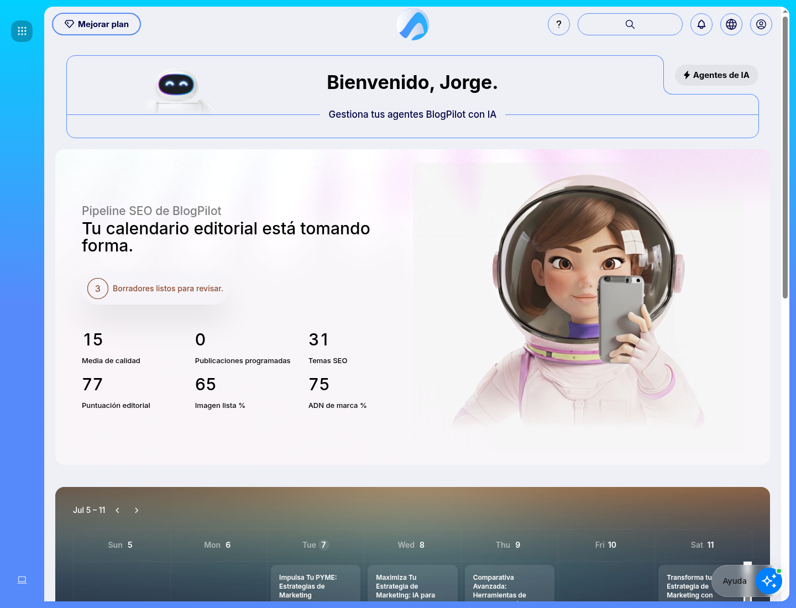Screen dimensions: 796x608
Task: Open the user account profile icon
Action: (761, 24)
